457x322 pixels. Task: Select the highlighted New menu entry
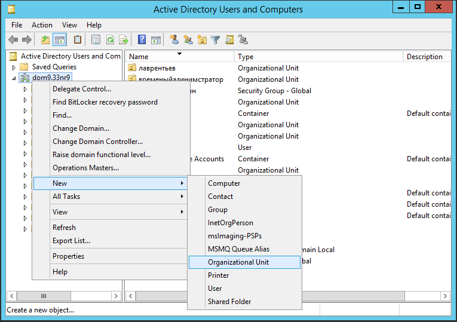[110, 183]
